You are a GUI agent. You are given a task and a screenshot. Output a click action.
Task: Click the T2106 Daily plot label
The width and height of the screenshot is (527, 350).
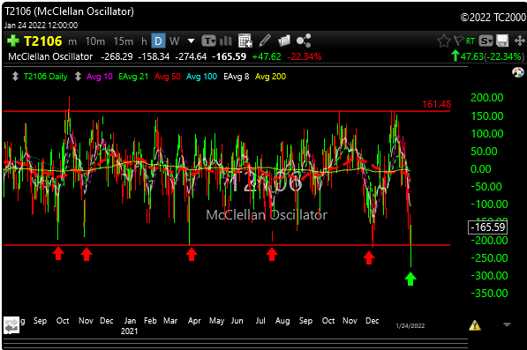(x=46, y=77)
